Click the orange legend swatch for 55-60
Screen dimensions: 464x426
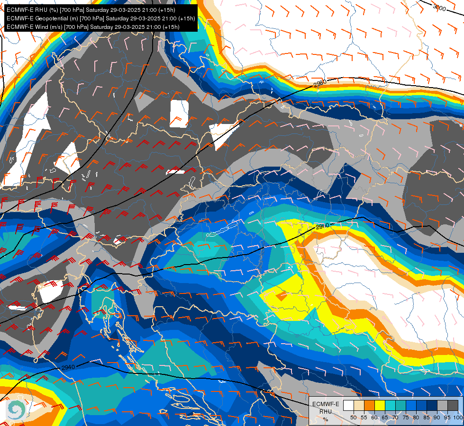[x=369, y=405]
